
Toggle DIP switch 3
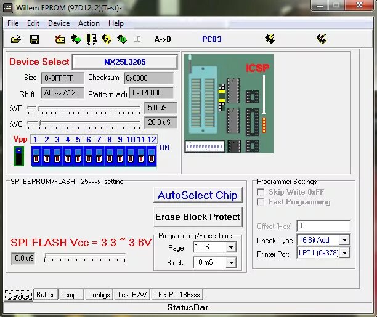pos(57,156)
